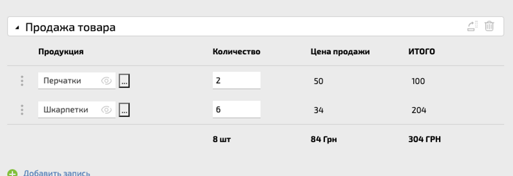The height and width of the screenshot is (176, 513).
Task: Click the 304 ГРН grand total
Action: 424,139
